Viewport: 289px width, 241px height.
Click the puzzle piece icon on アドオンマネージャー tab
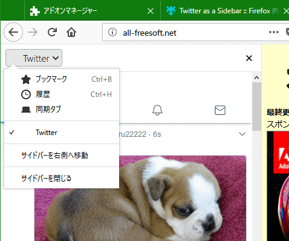pos(34,11)
